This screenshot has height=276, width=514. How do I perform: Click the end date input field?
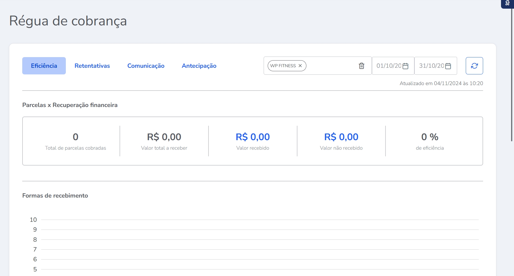pyautogui.click(x=431, y=66)
